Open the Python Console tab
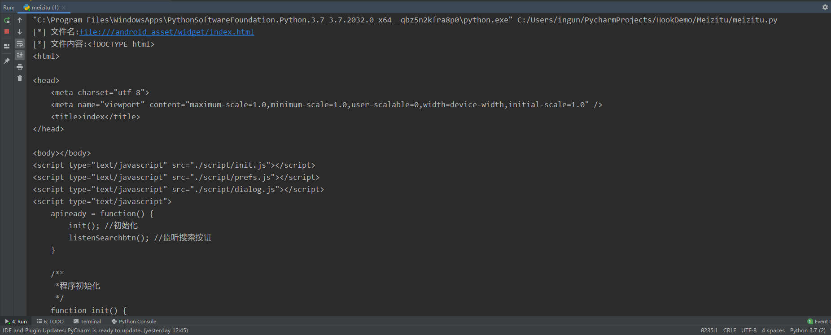Viewport: 831px width, 335px height. point(134,322)
